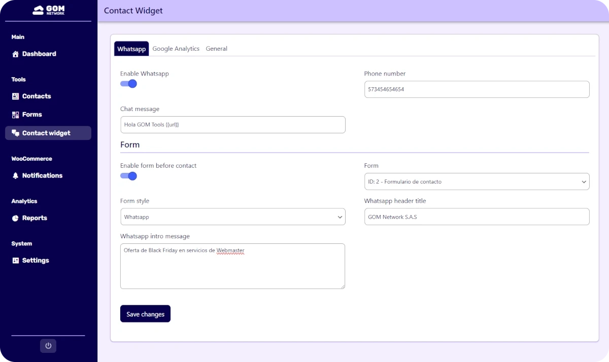Click the Forms grid icon
Viewport: 609px width, 362px height.
15,115
